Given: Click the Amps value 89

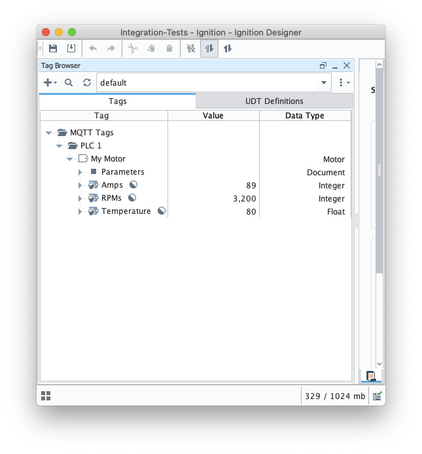Looking at the screenshot, I should tap(251, 185).
